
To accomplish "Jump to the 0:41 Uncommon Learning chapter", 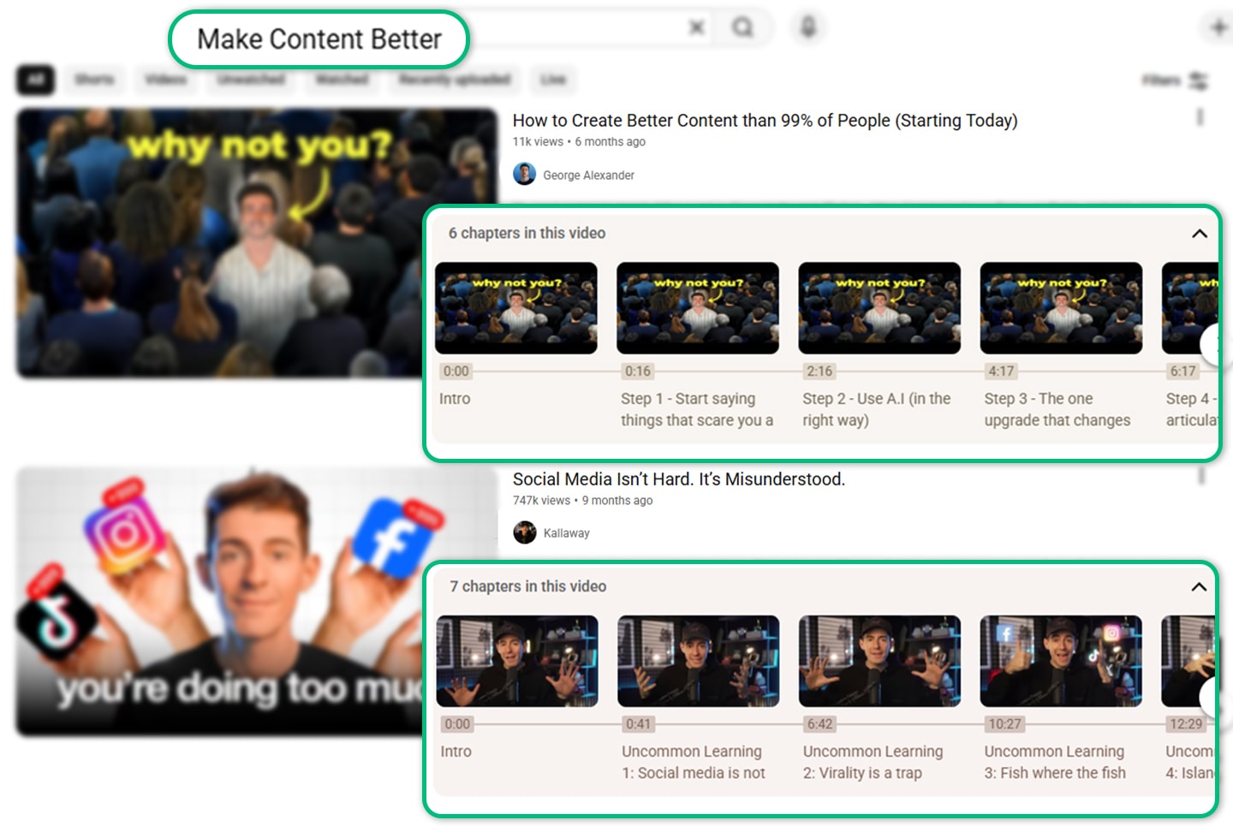I will pyautogui.click(x=698, y=661).
